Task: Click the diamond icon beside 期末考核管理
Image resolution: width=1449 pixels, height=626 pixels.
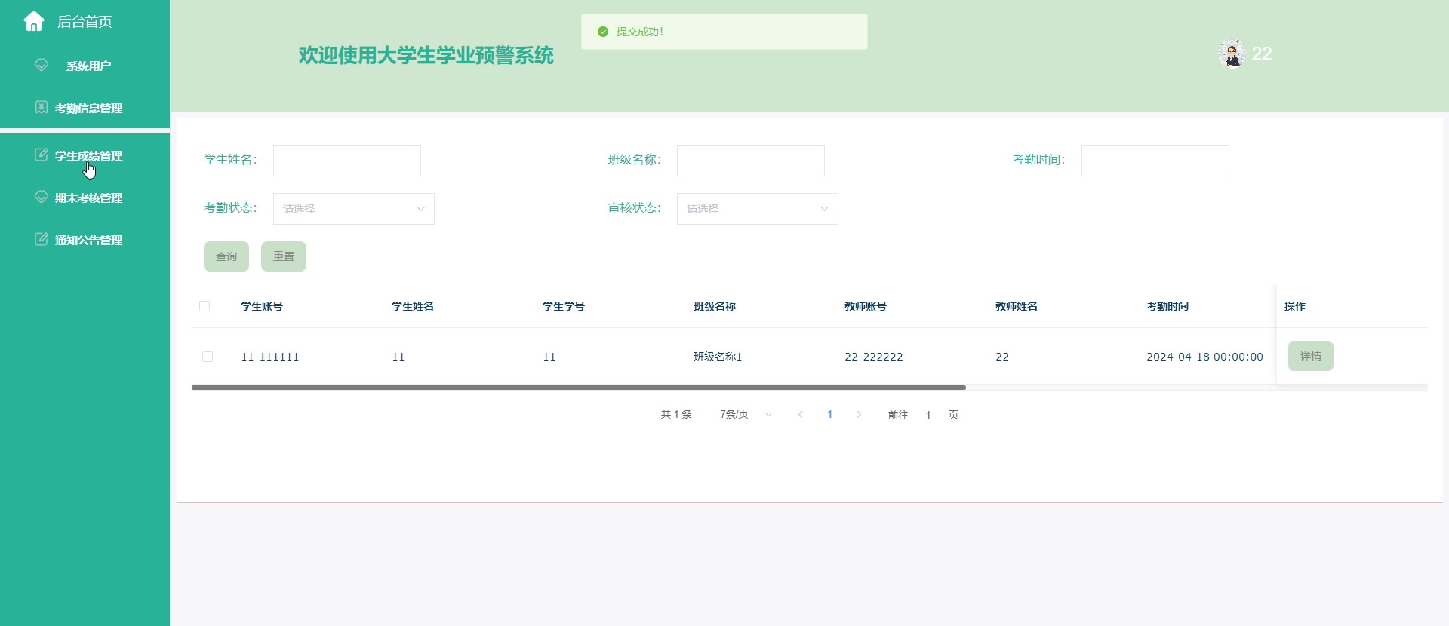Action: tap(42, 198)
